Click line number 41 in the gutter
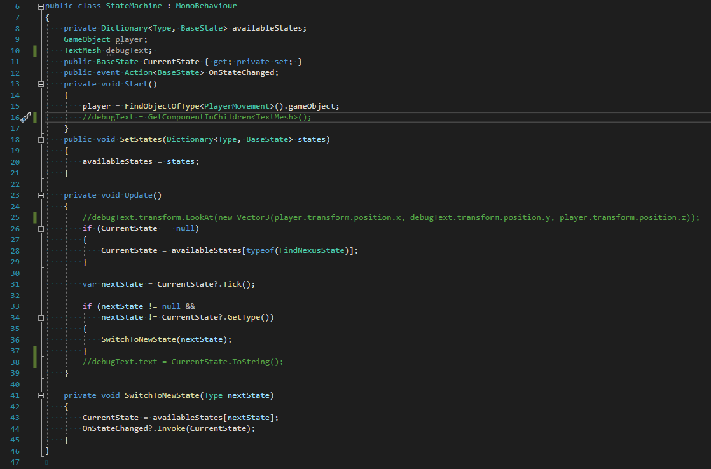 pos(15,395)
